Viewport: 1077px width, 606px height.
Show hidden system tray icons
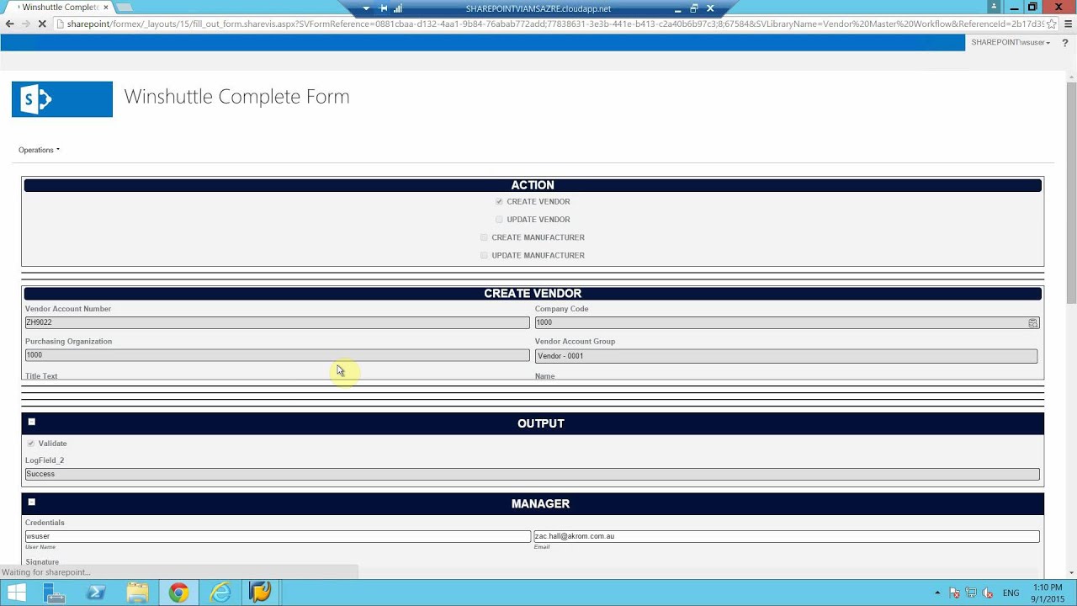pyautogui.click(x=937, y=593)
